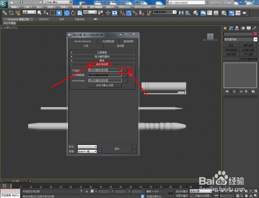This screenshot has height=198, width=259.
Task: Expand the 电子邮件通知 rollout
Action: point(102,56)
